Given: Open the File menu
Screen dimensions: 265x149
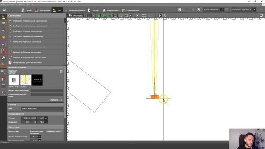Looking at the screenshot, I should tap(3, 5).
